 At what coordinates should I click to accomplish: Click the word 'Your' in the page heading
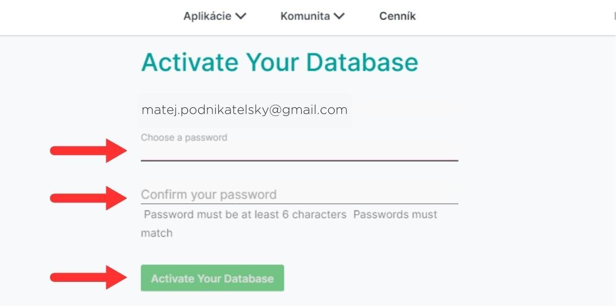click(272, 63)
